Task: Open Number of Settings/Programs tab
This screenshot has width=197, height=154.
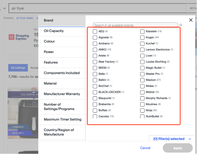Action: click(62, 107)
